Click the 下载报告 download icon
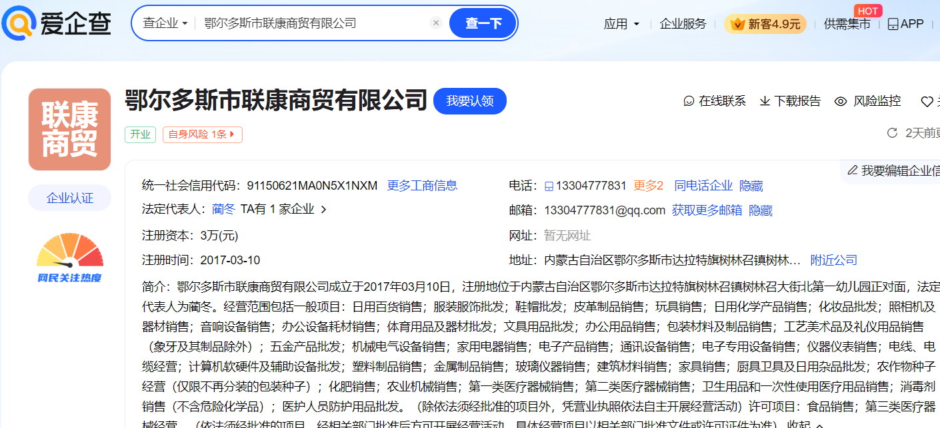The height and width of the screenshot is (428, 940). pyautogui.click(x=765, y=101)
